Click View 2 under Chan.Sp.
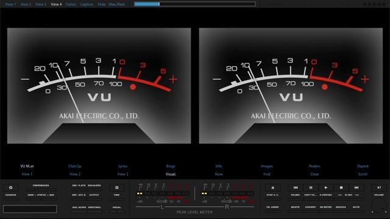 pos(75,174)
